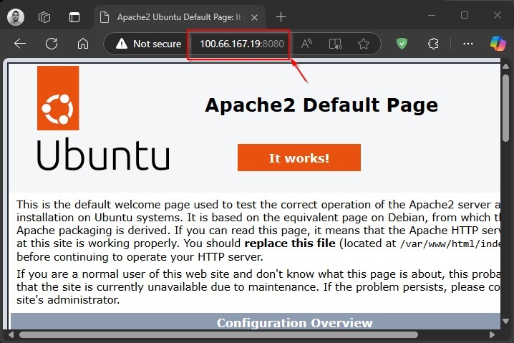Click the It works! banner
514x343 pixels.
[x=299, y=158]
